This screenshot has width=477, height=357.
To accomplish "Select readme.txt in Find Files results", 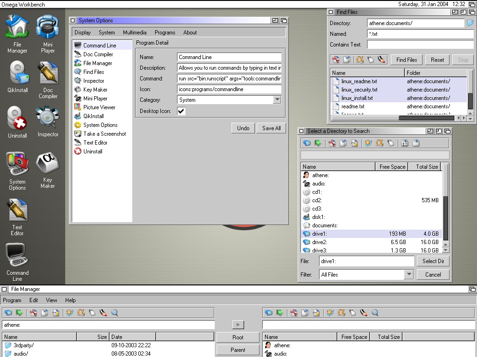I will coord(399,106).
